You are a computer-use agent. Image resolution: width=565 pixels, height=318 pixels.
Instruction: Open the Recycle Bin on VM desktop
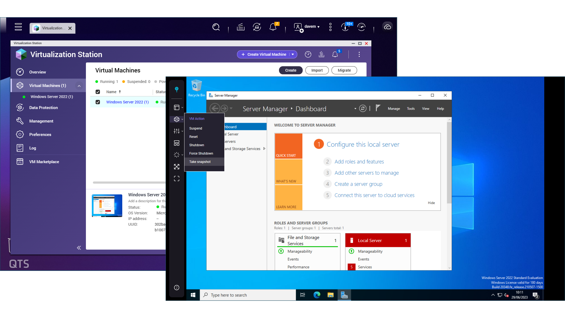(x=197, y=88)
